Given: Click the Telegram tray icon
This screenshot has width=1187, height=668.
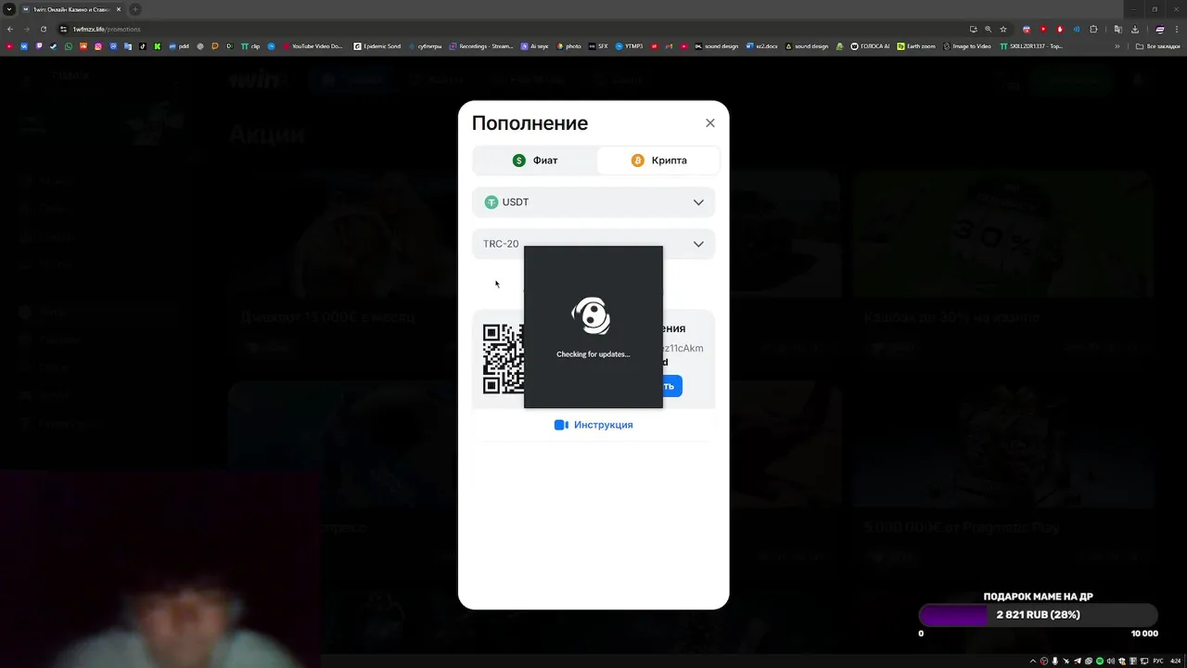Looking at the screenshot, I should click(x=1077, y=662).
